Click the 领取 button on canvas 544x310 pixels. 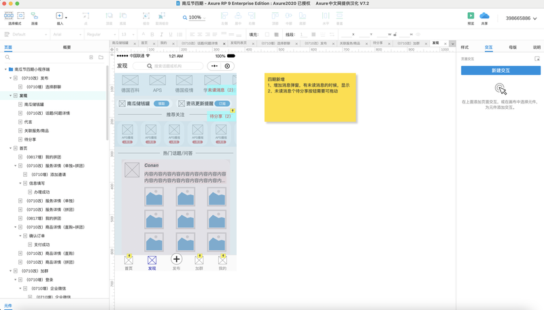pos(161,104)
